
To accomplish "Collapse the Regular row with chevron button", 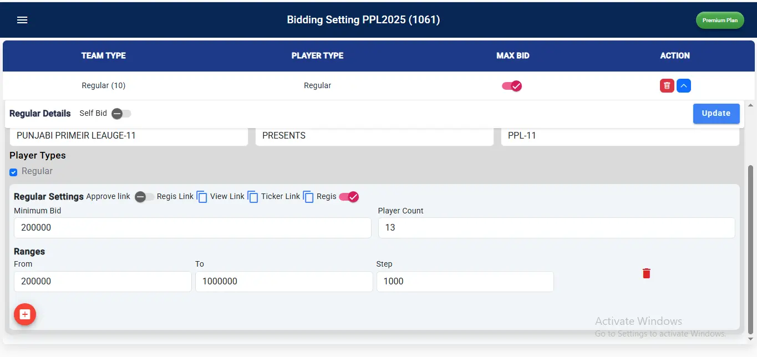I will (684, 86).
